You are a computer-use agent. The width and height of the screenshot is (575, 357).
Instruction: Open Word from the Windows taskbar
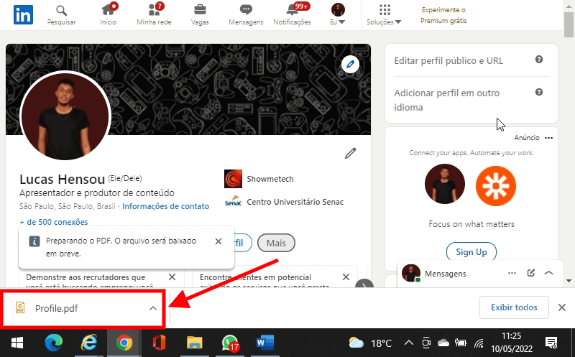pos(265,343)
